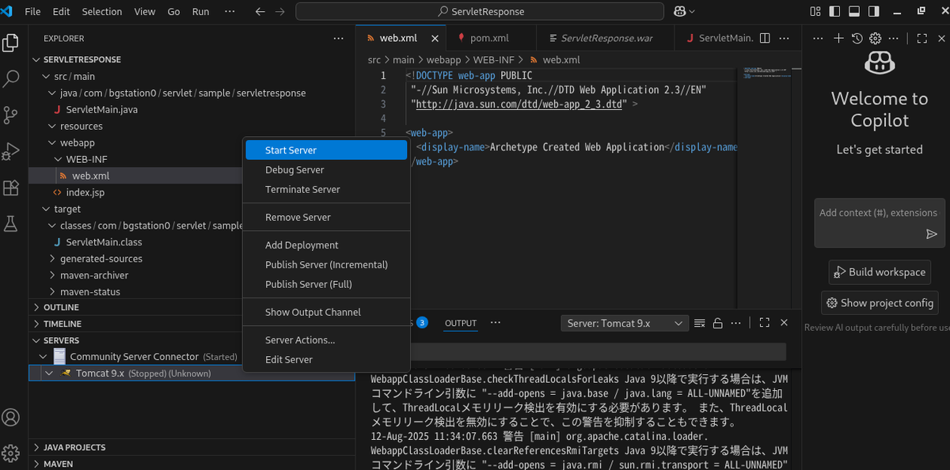Open the Go menu in menu bar

pyautogui.click(x=174, y=12)
